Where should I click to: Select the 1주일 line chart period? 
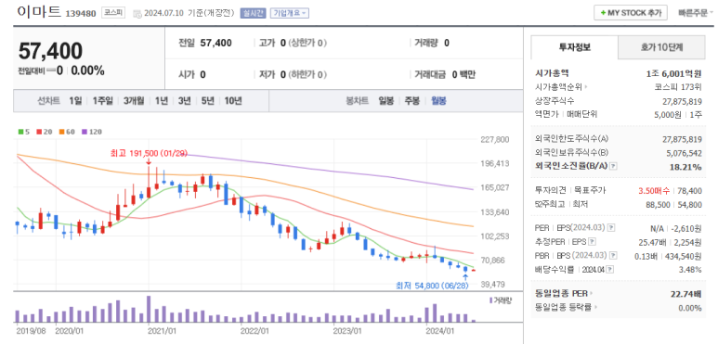tap(102, 101)
